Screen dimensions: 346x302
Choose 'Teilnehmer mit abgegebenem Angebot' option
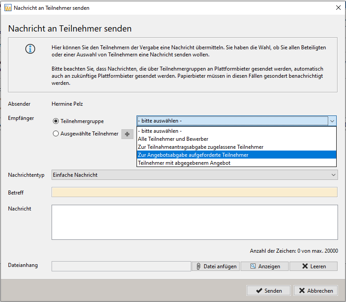(237, 163)
